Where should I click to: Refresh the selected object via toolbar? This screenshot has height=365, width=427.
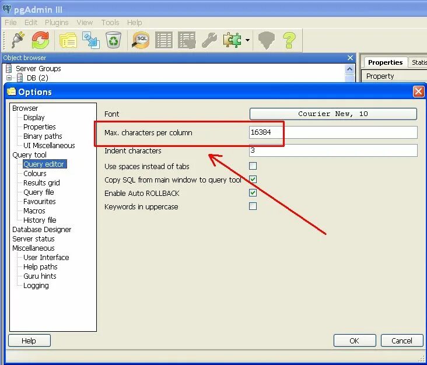point(40,40)
